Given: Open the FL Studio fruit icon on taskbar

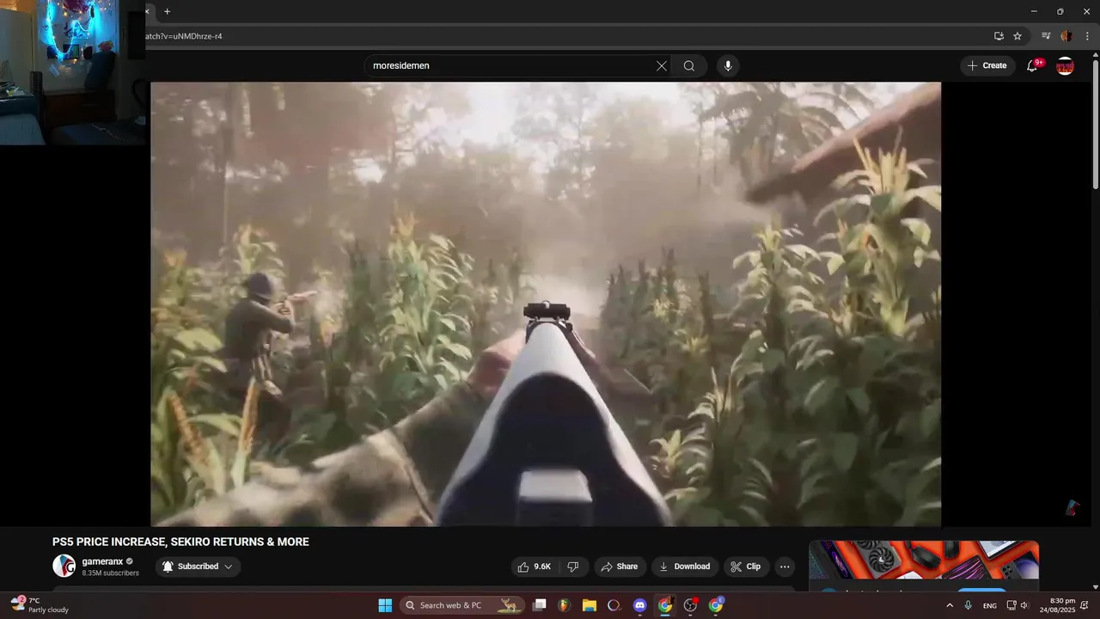Looking at the screenshot, I should (x=564, y=605).
